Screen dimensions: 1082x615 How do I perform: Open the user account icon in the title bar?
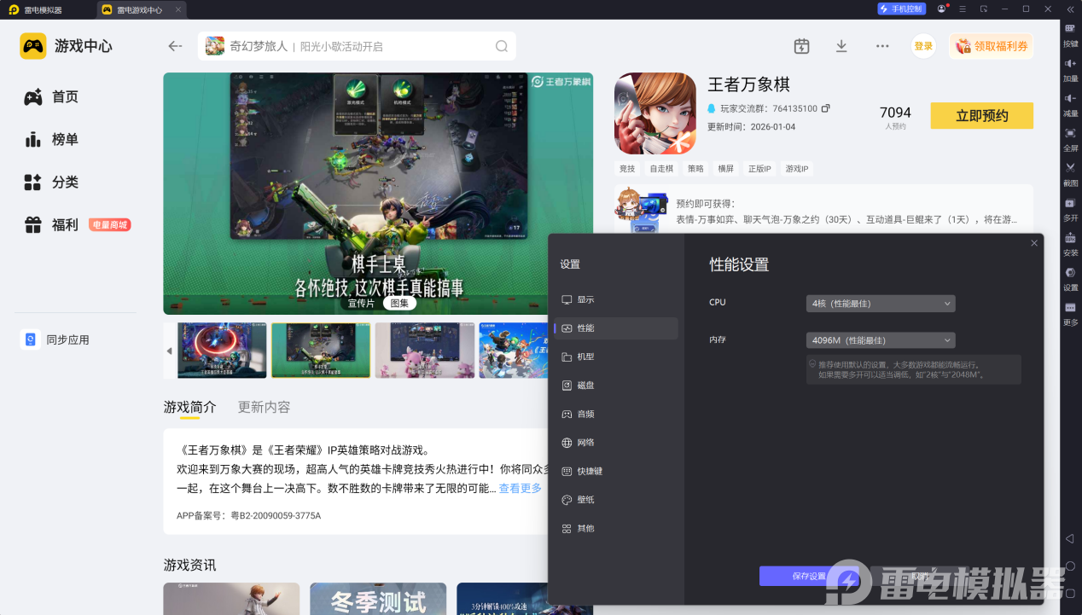tap(941, 9)
